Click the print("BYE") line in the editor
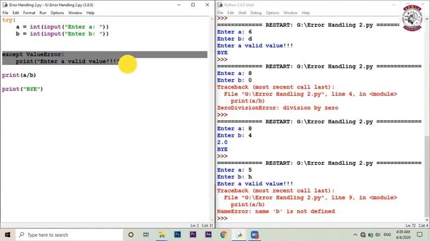 tap(22, 89)
